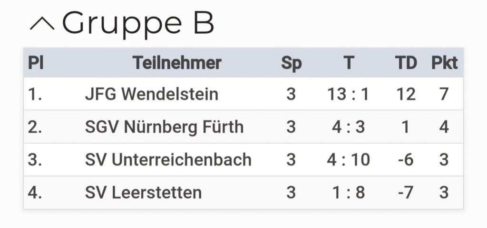
Task: Open team SGV Nürnberg Fürth
Action: click(164, 127)
